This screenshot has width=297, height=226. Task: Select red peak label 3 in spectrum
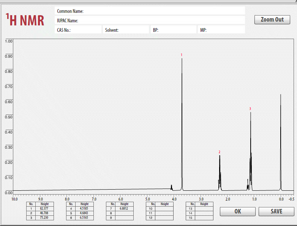pyautogui.click(x=250, y=109)
